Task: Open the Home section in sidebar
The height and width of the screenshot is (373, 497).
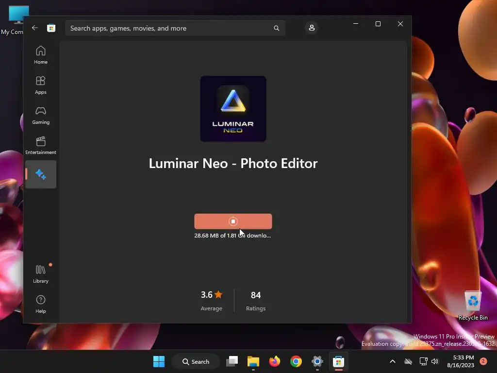Action: pyautogui.click(x=41, y=55)
